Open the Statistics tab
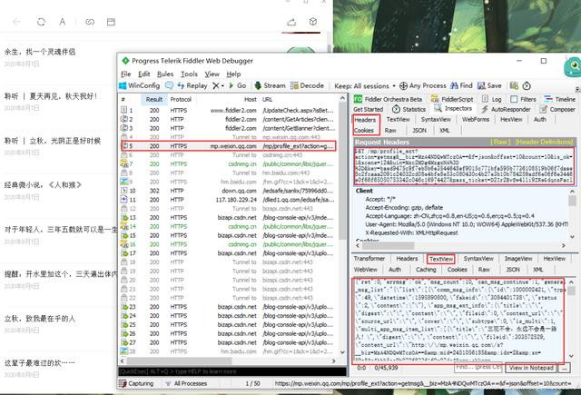581x395 pixels. (409, 109)
